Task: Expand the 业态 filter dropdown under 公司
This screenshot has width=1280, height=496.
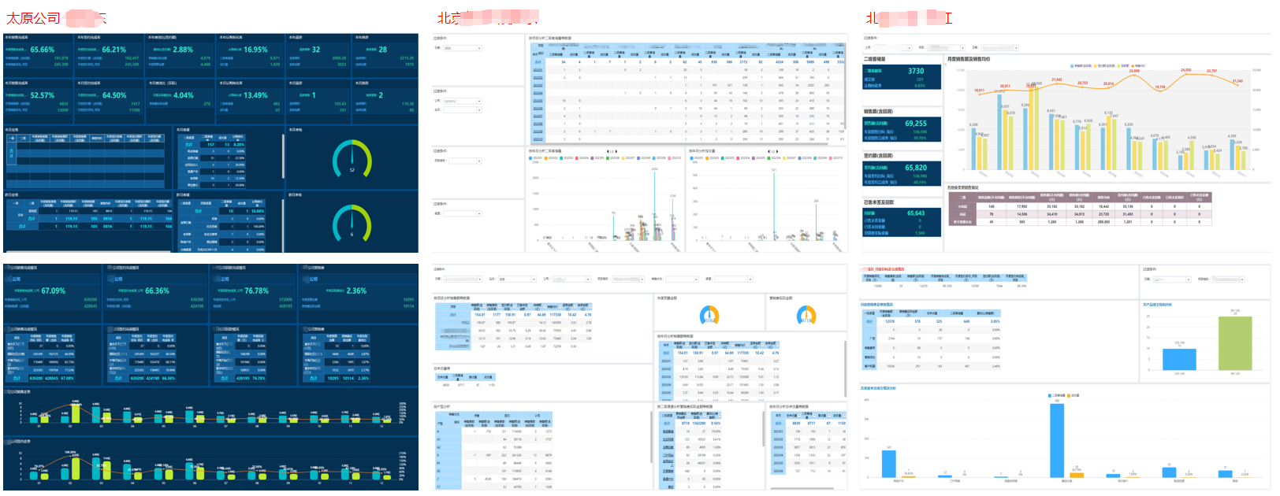Action: click(x=462, y=109)
